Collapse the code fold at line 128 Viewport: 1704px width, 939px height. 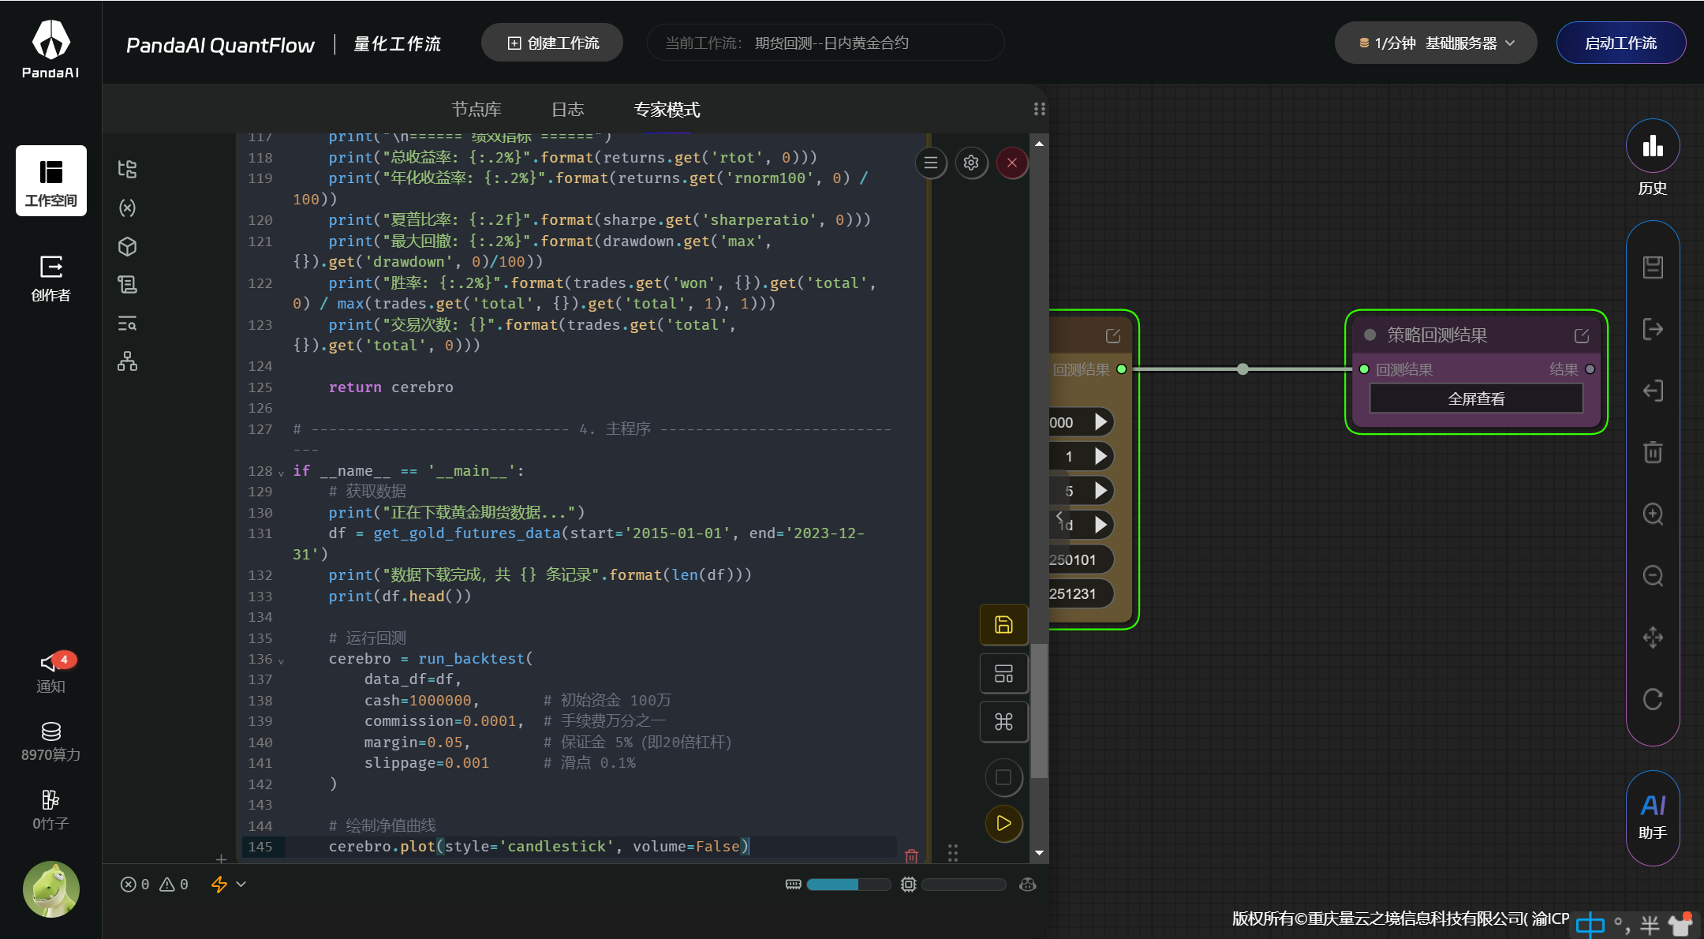[x=281, y=473]
